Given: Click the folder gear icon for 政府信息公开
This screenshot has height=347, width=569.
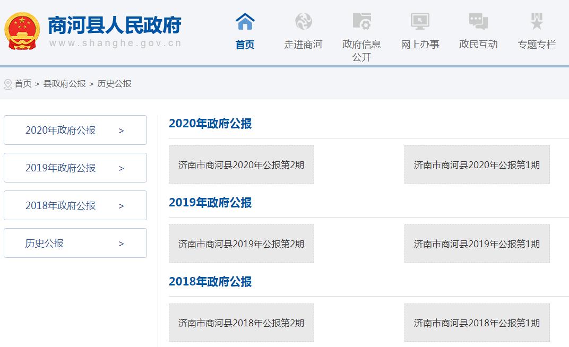Looking at the screenshot, I should pos(362,21).
